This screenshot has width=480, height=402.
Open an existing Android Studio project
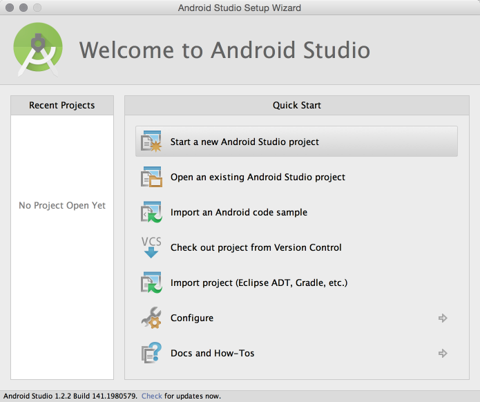tap(296, 177)
